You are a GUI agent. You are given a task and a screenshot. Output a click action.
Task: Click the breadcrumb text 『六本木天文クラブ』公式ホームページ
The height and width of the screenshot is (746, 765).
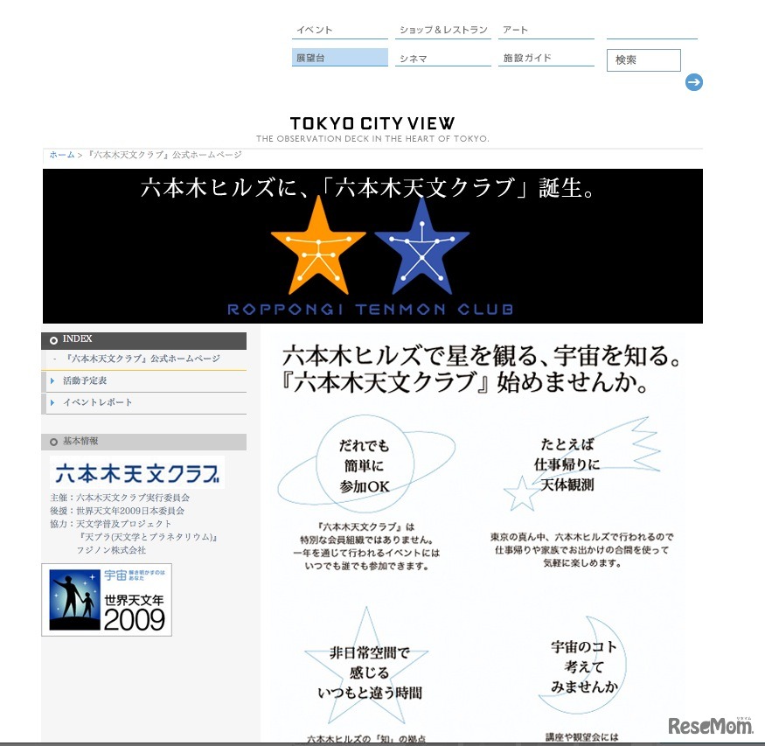coord(164,155)
